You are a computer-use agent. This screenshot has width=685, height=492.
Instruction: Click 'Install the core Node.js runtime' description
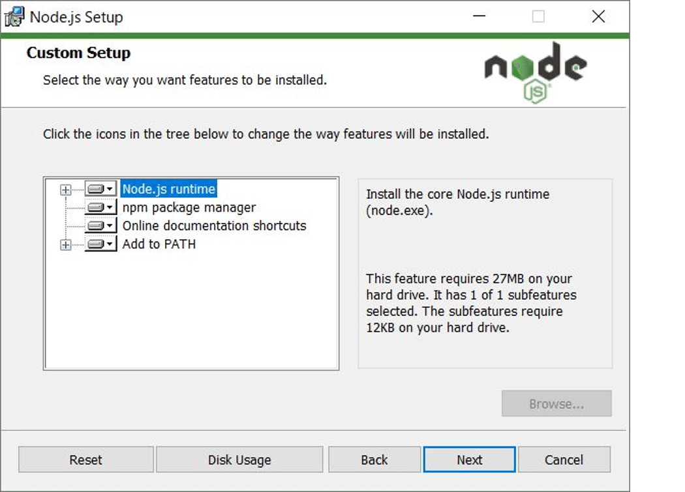(458, 202)
